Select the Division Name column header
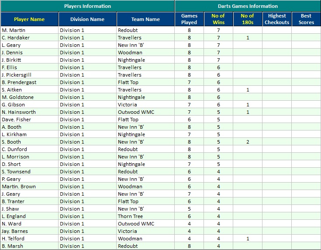Image resolution: width=321 pixels, height=250 pixels. 87,19
